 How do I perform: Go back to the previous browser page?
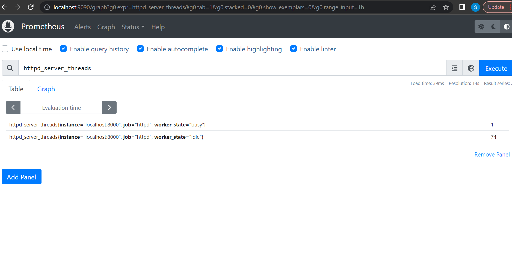pyautogui.click(x=4, y=7)
